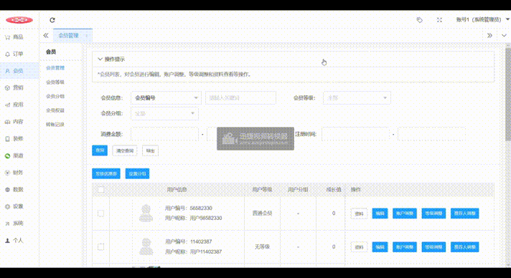Open the 会员分组 dropdown
Image resolution: width=511 pixels, height=278 pixels.
tap(164, 113)
